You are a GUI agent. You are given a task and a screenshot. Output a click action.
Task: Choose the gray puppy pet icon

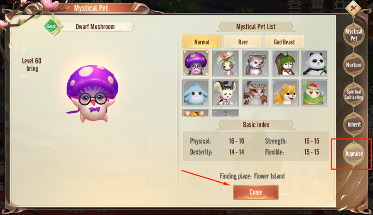255,63
